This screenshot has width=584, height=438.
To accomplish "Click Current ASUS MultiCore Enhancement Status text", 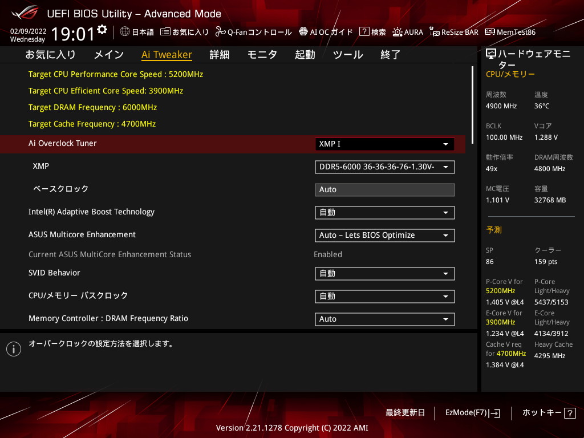I will point(110,255).
